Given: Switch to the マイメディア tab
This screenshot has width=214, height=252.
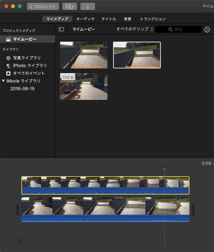Looking at the screenshot, I should coord(57,19).
